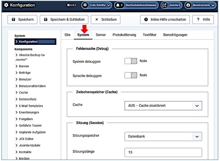Click the Konfiguration gear icon in header

tap(6, 5)
